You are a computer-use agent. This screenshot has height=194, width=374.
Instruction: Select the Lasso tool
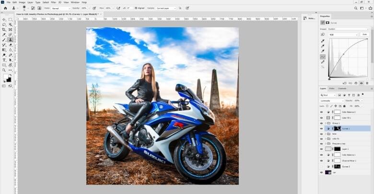4,24
